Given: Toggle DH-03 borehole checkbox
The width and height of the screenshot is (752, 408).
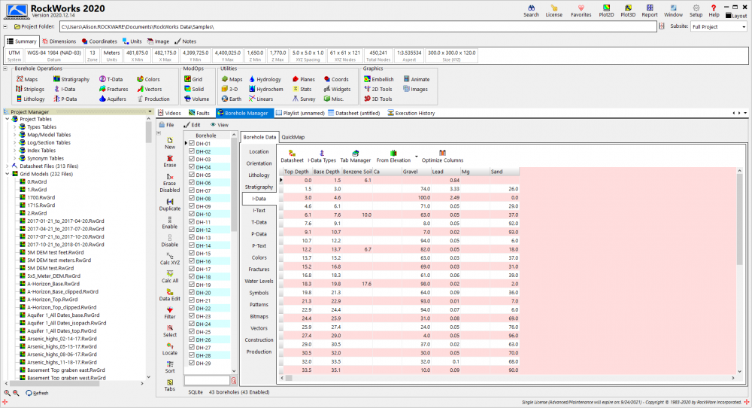Looking at the screenshot, I should (x=192, y=159).
